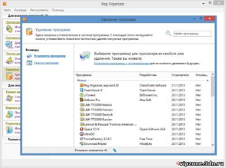Open the Команды menu
The width and height of the screenshot is (226, 168).
pyautogui.click(x=20, y=10)
